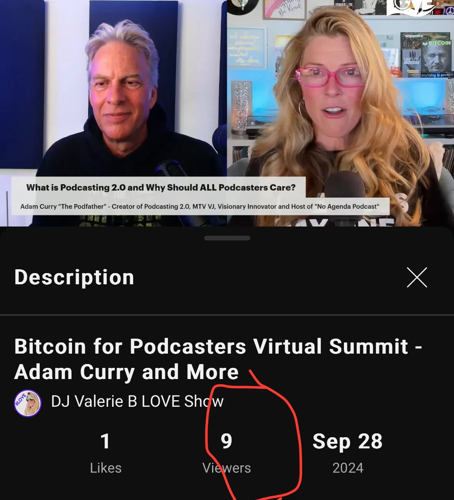Tap the Sep 28 upload date
This screenshot has width=454, height=500.
[x=347, y=441]
